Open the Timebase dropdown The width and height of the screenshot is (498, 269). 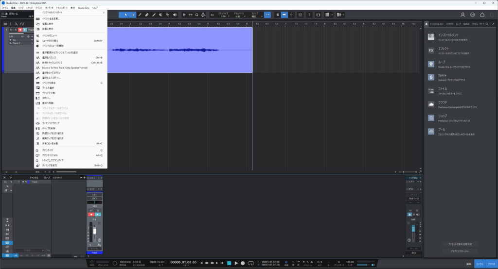tap(238, 17)
